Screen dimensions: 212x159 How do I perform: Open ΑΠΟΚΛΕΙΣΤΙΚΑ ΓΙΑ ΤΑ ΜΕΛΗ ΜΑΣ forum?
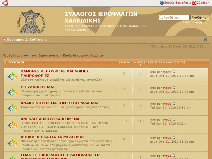tap(52, 137)
